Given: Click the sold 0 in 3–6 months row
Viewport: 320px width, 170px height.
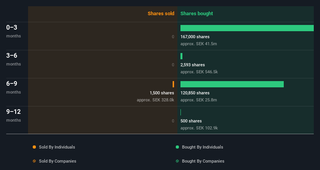Looking at the screenshot, I should (173, 65).
